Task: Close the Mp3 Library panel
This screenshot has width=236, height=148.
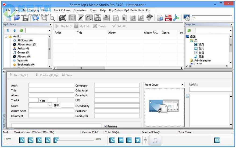Action: [x=51, y=24]
